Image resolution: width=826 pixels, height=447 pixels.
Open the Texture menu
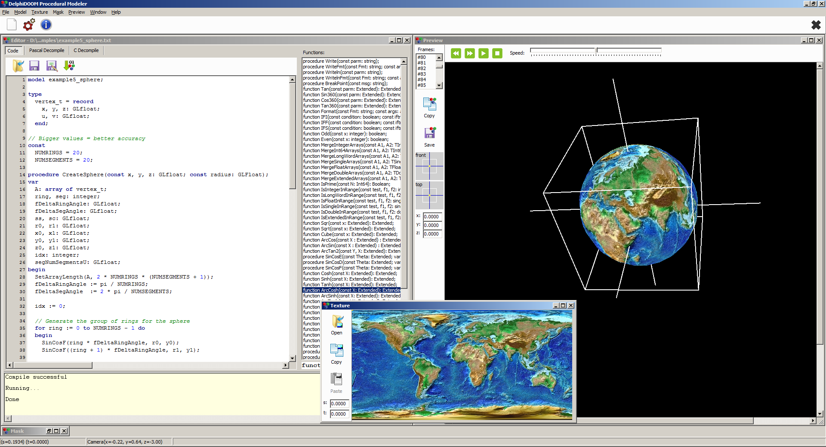tap(39, 12)
